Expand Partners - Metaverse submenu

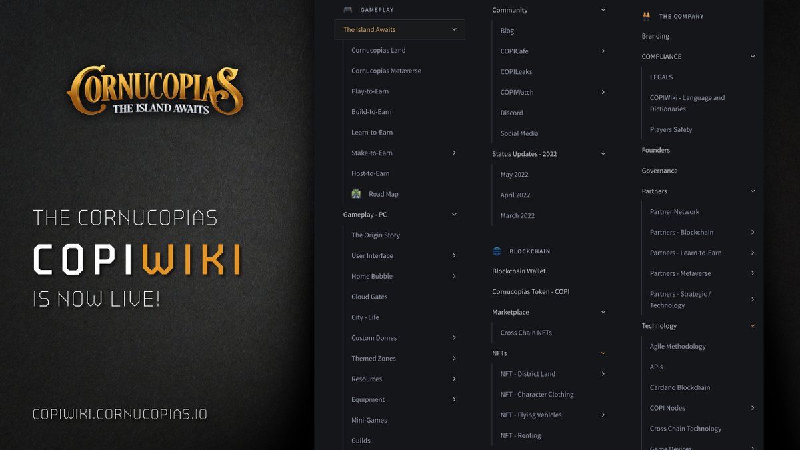pos(753,273)
